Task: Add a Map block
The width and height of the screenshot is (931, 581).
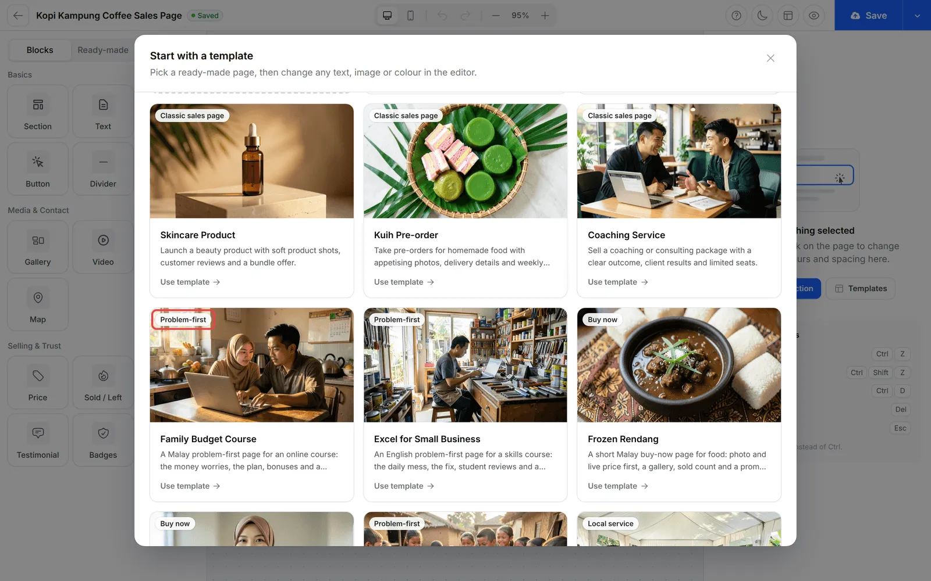Action: pyautogui.click(x=38, y=304)
